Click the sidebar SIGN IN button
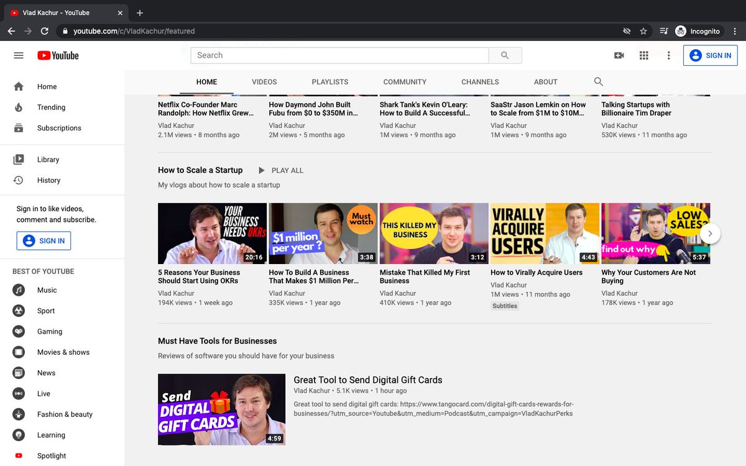The image size is (746, 466). click(44, 240)
